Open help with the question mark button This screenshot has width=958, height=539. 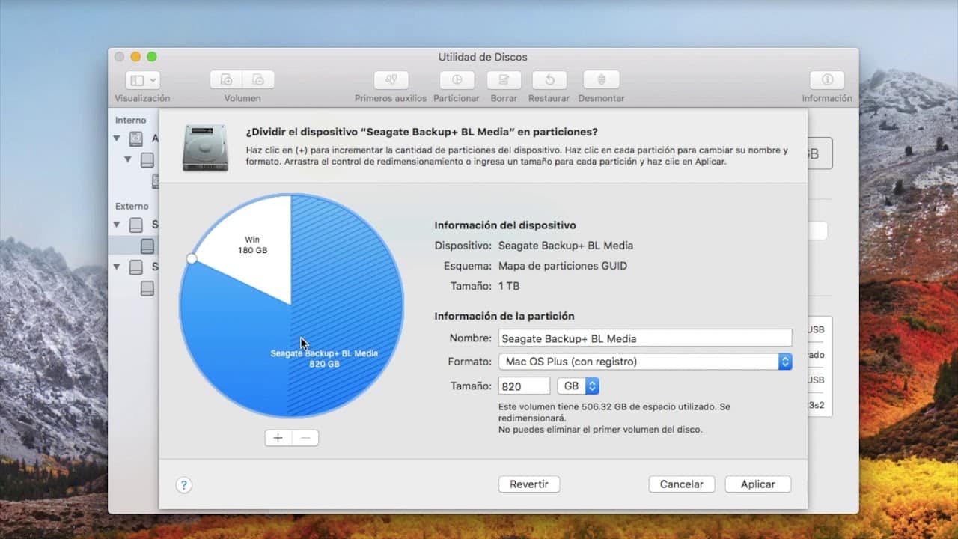point(183,484)
